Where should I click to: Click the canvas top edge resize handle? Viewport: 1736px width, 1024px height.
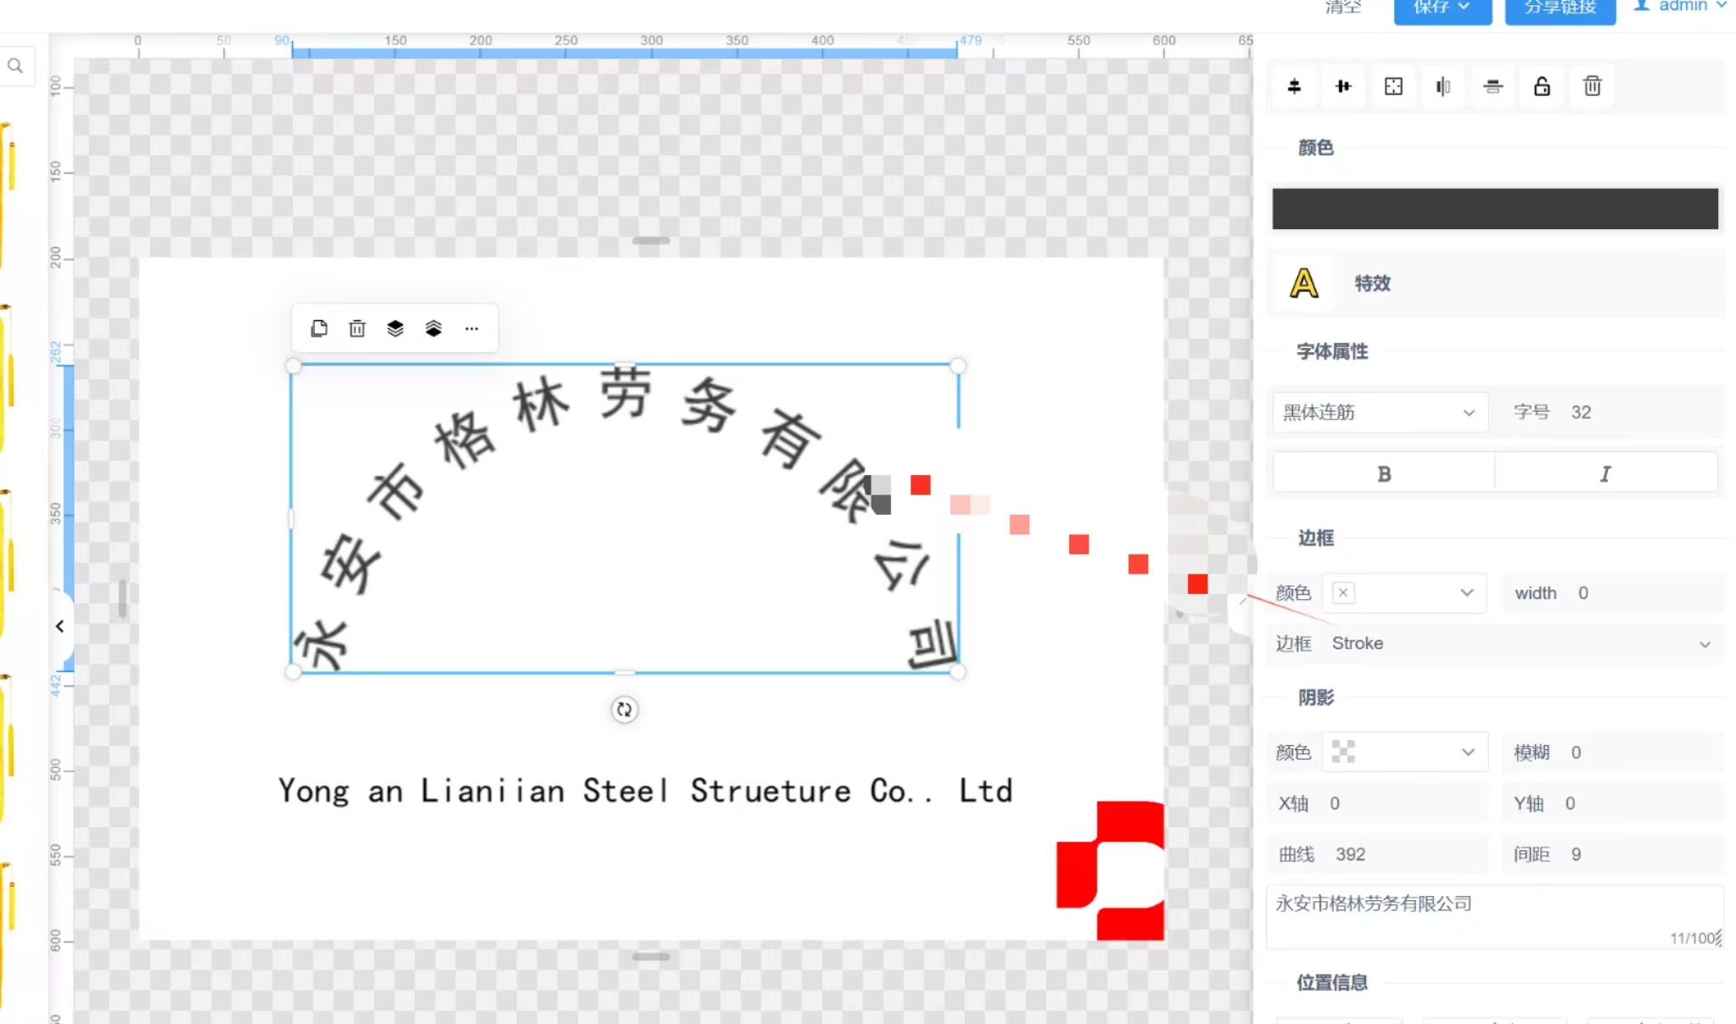coord(651,241)
